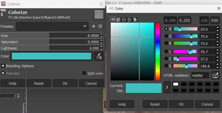Click the h hue slider in Color dialog
222x113 pixels.
[185, 66]
